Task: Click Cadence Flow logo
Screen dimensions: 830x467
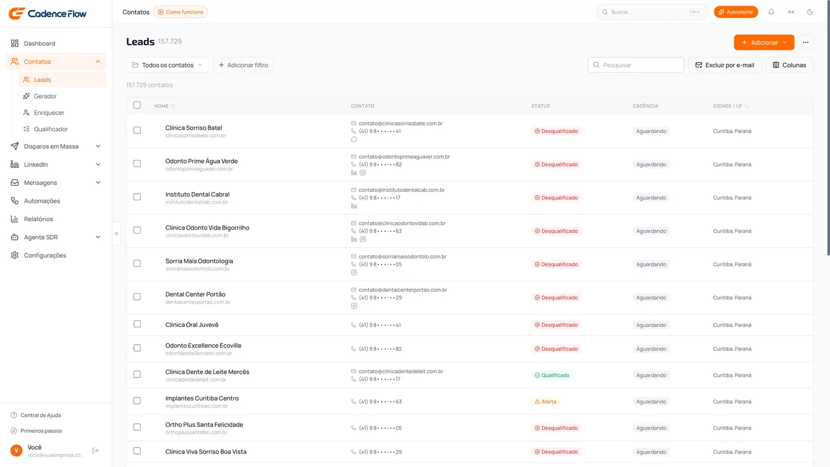Action: click(48, 13)
